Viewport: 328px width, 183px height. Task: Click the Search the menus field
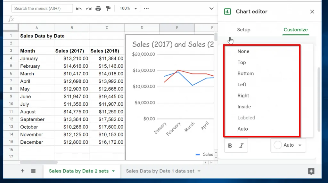42,9
